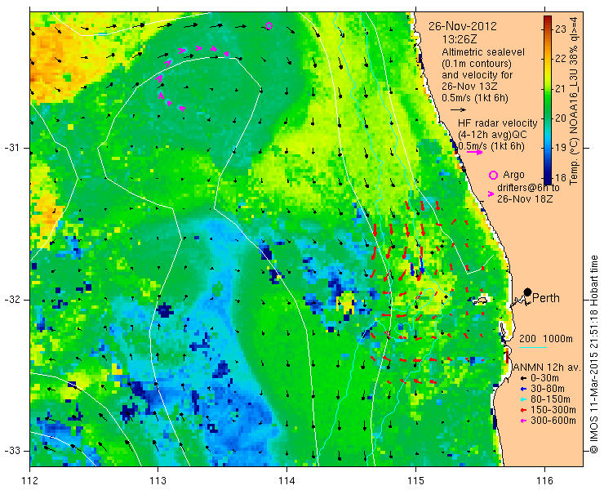Click the 0.5m/s (1kt 6h) altimetry scale text
This screenshot has height=490, width=604.
475,98
